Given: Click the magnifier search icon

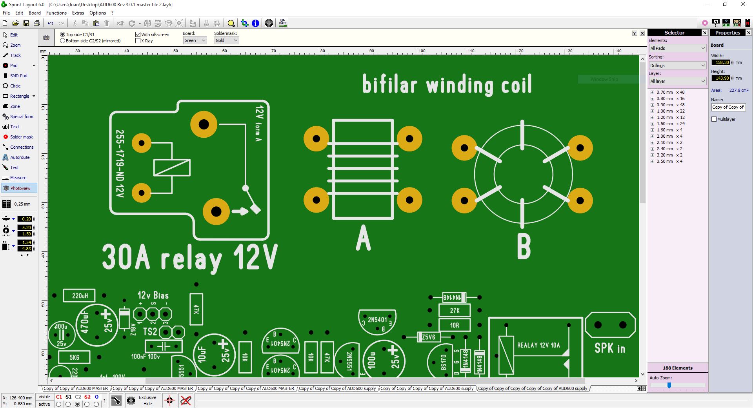Looking at the screenshot, I should pos(231,23).
